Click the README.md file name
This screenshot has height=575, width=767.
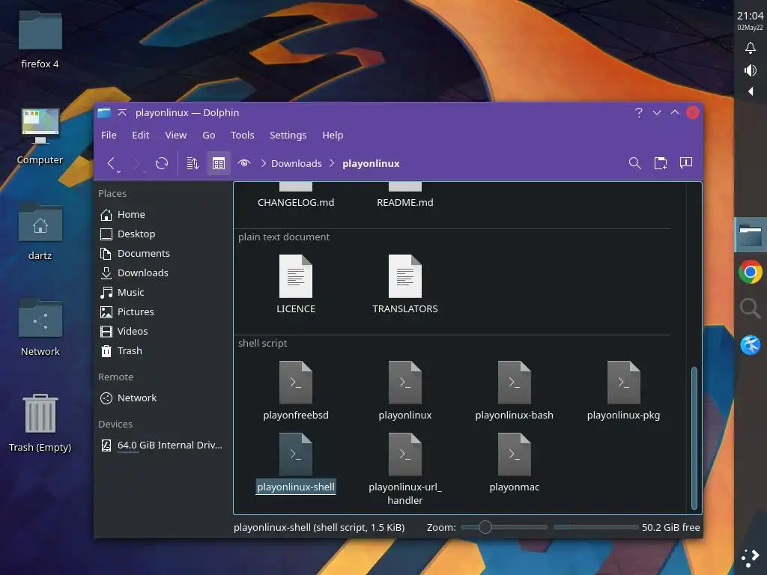(405, 202)
